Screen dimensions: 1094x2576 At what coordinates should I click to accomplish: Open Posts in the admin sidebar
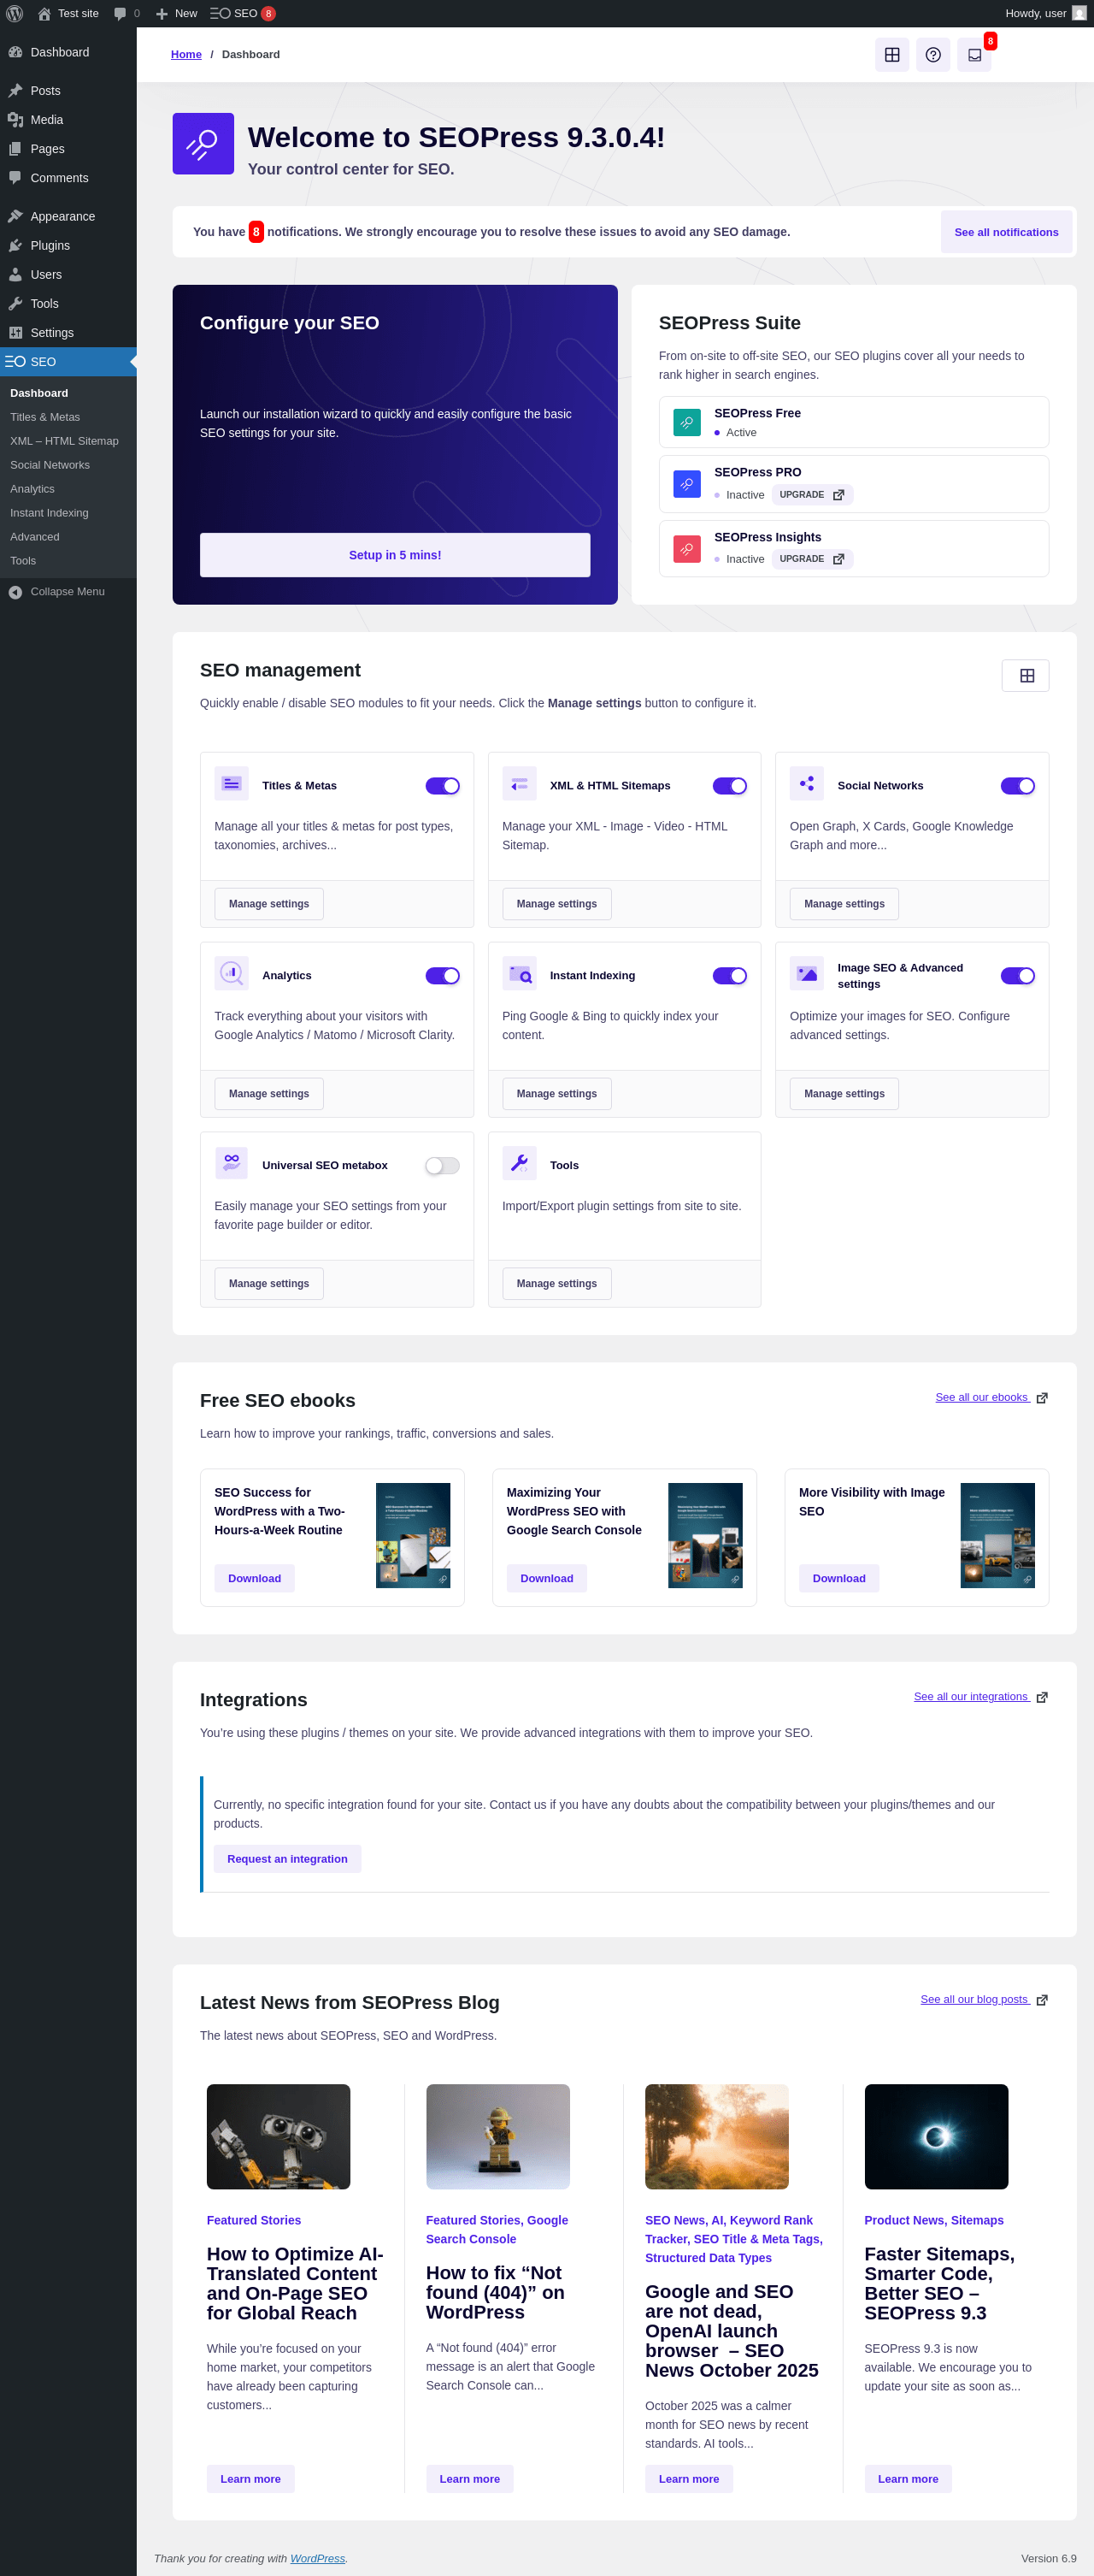point(68,91)
